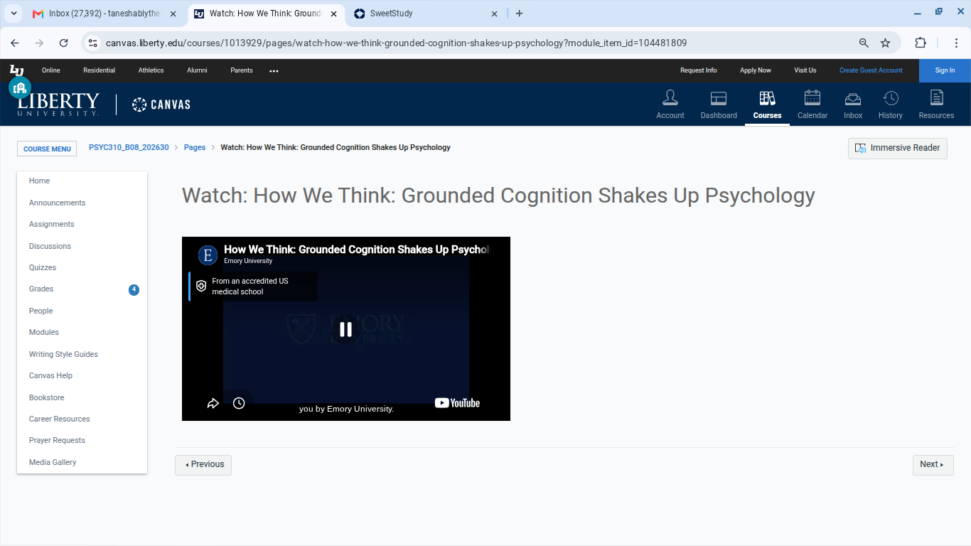Click the Request Info link
Image resolution: width=971 pixels, height=546 pixels.
[x=698, y=70]
